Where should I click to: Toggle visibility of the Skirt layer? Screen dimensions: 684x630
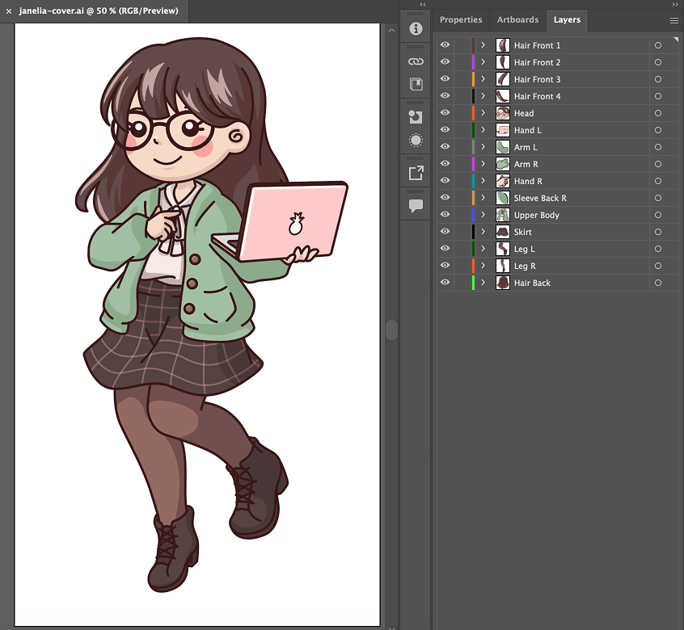(445, 232)
